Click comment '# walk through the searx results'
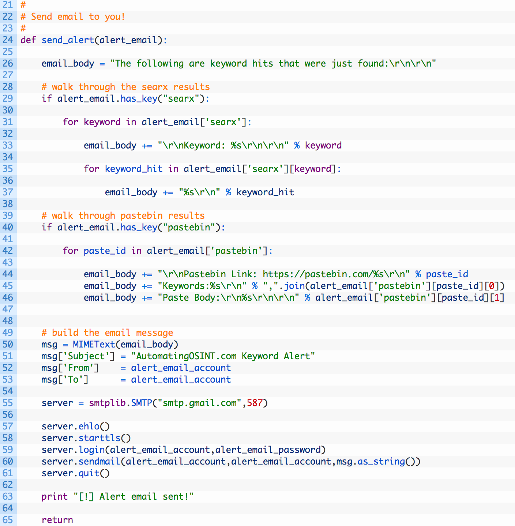The height and width of the screenshot is (526, 515). pos(125,87)
